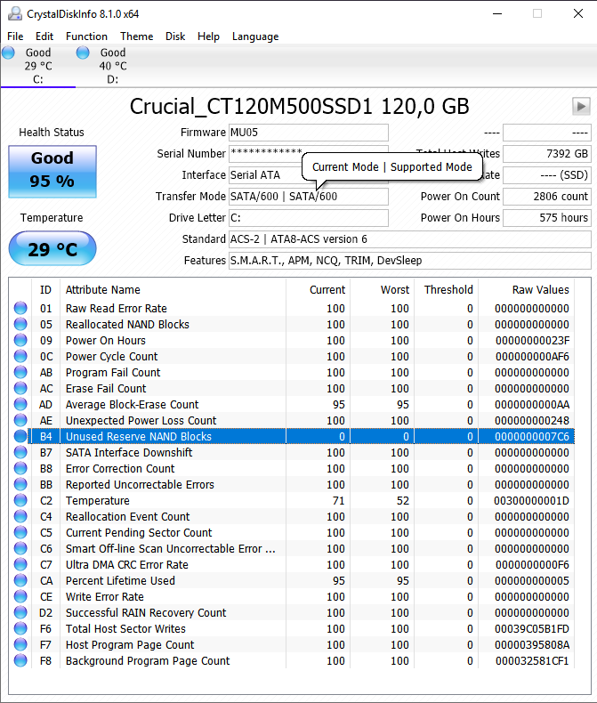Click the Standard field ACS-2

pyautogui.click(x=409, y=239)
